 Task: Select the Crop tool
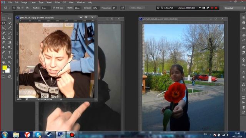click(x=3, y=28)
